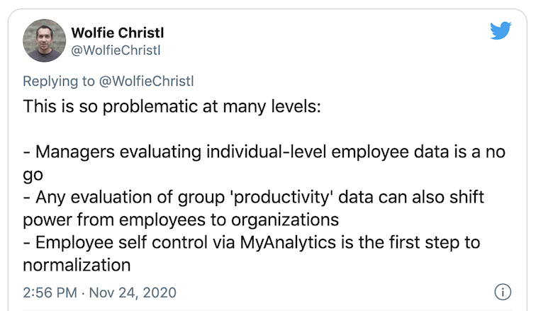
Task: Click the word "organizations" in the tweet
Action: pyautogui.click(x=285, y=220)
